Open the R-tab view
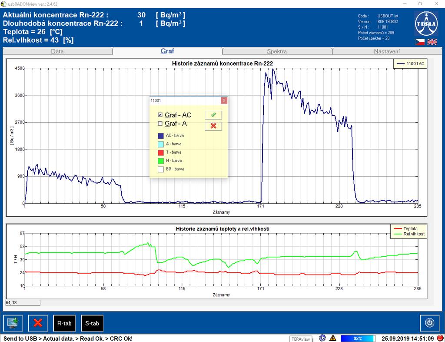445x342 pixels. [64, 323]
